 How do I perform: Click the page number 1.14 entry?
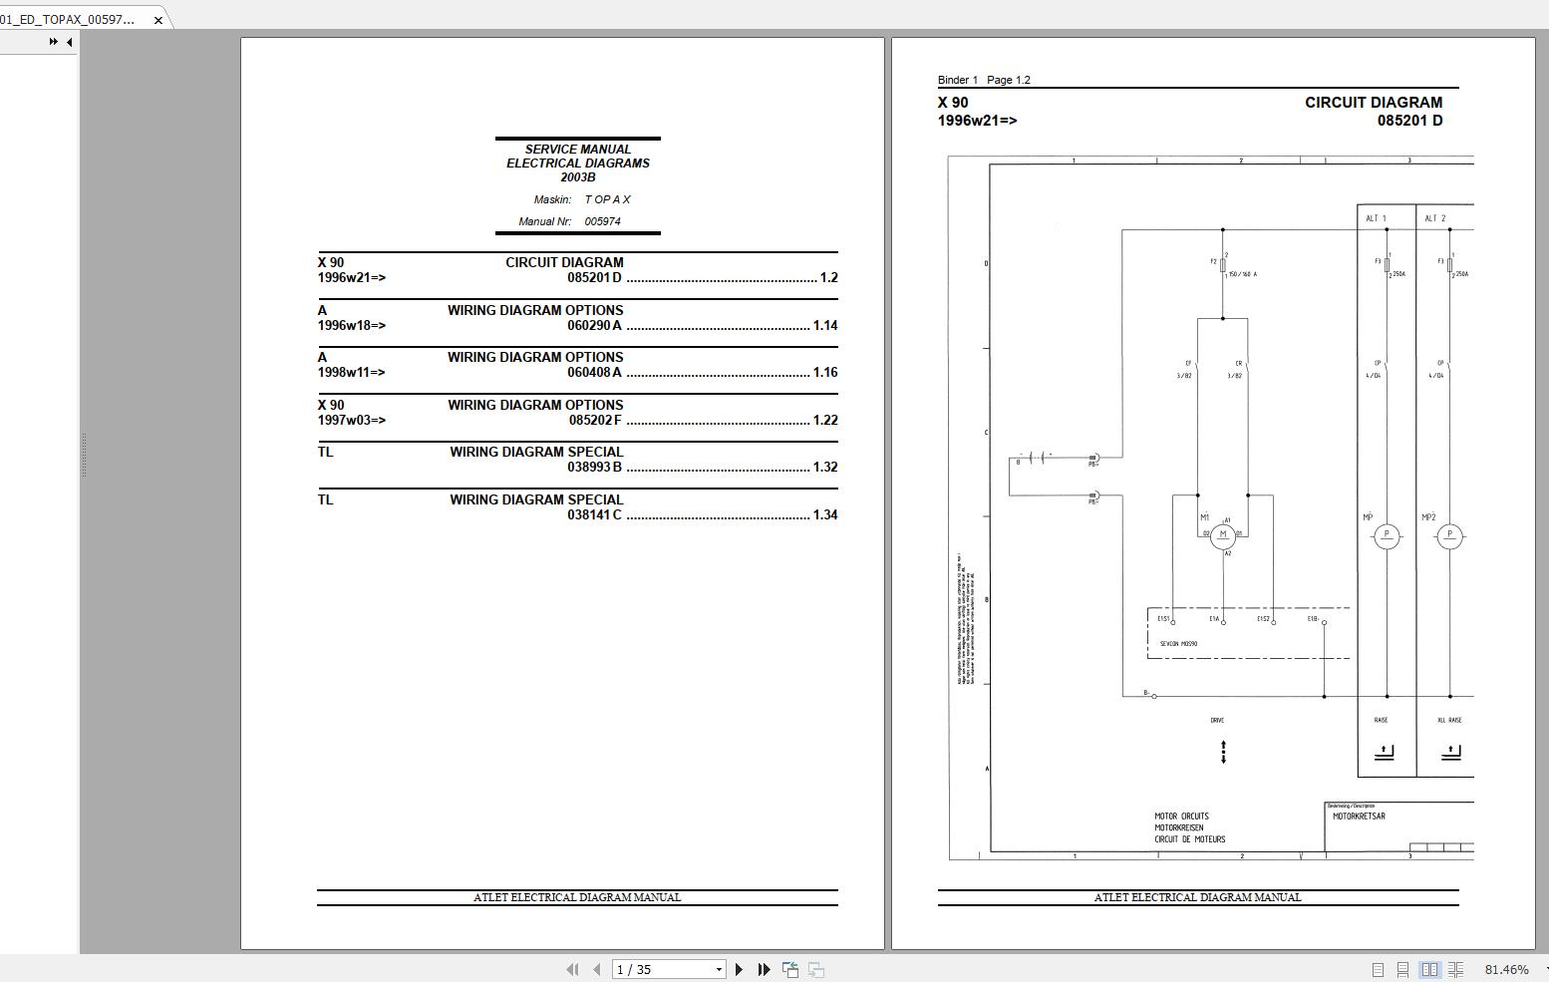pos(825,325)
